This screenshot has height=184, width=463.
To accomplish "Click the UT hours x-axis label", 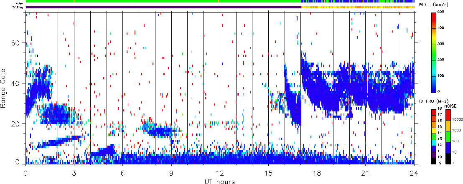I will (x=219, y=181).
